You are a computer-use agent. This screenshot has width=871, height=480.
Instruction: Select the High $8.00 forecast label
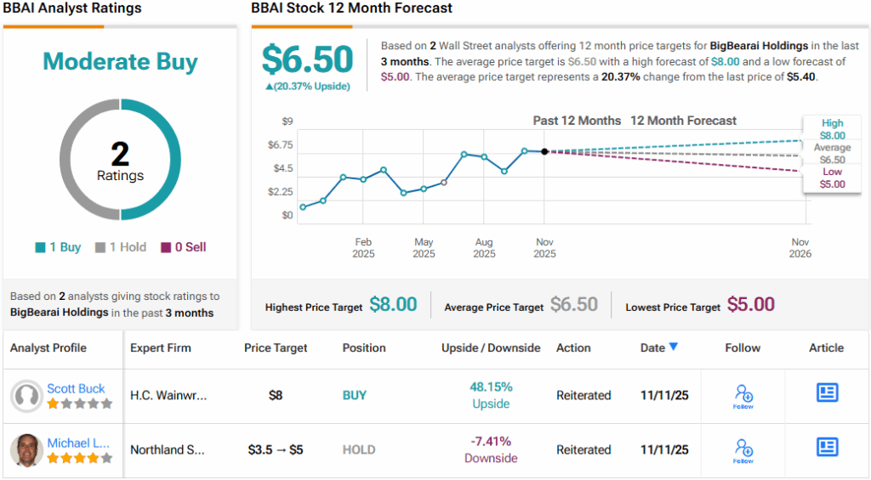(832, 129)
